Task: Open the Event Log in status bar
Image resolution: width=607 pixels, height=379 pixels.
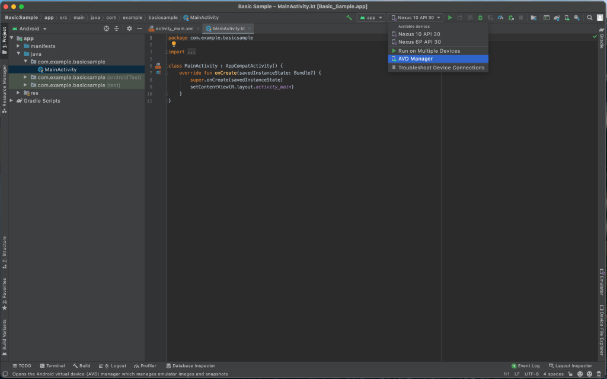Action: [x=525, y=366]
